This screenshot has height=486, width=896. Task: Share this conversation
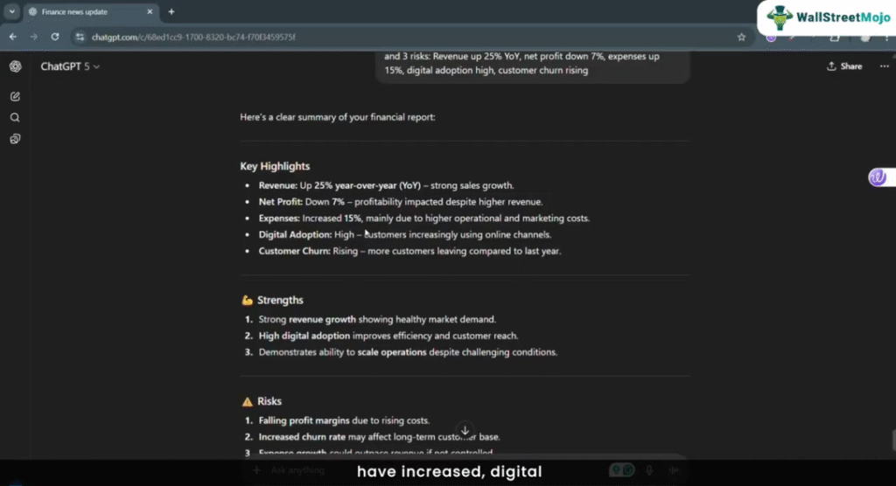[844, 66]
